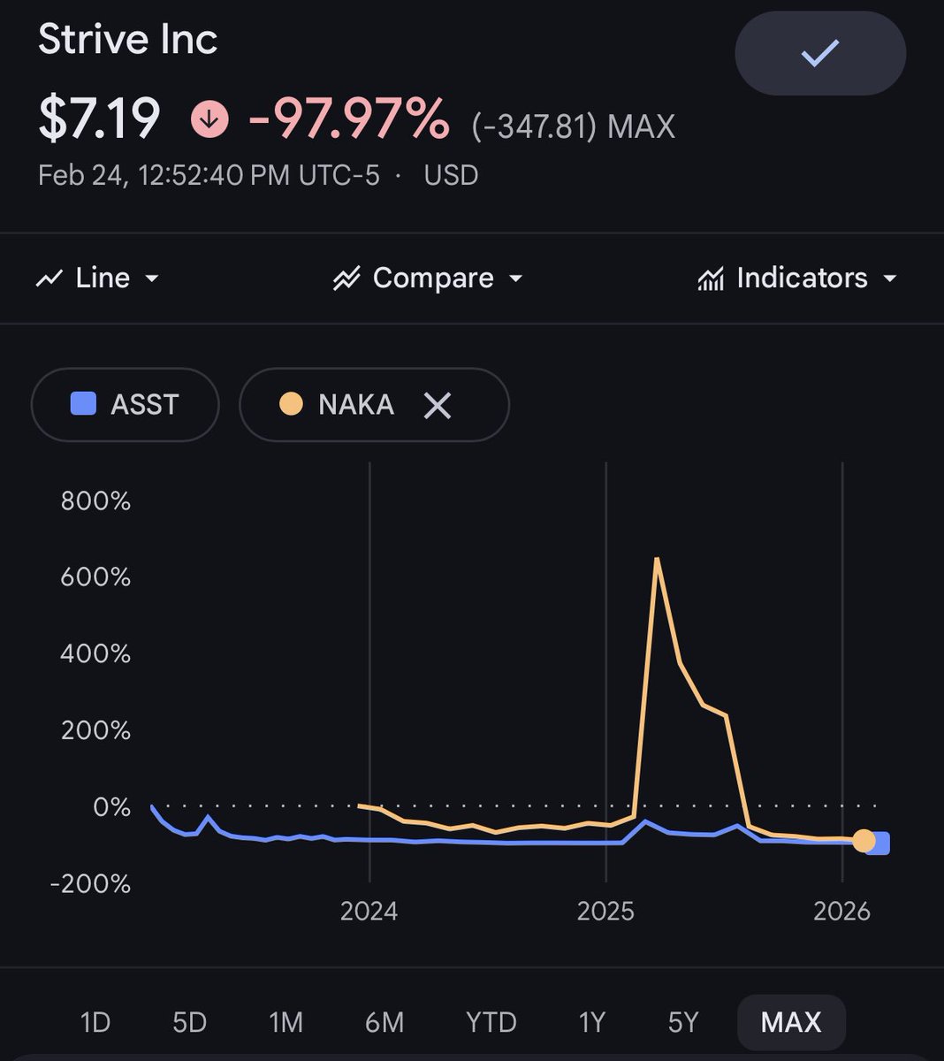
Task: Click the 800% axis label
Action: click(x=95, y=501)
